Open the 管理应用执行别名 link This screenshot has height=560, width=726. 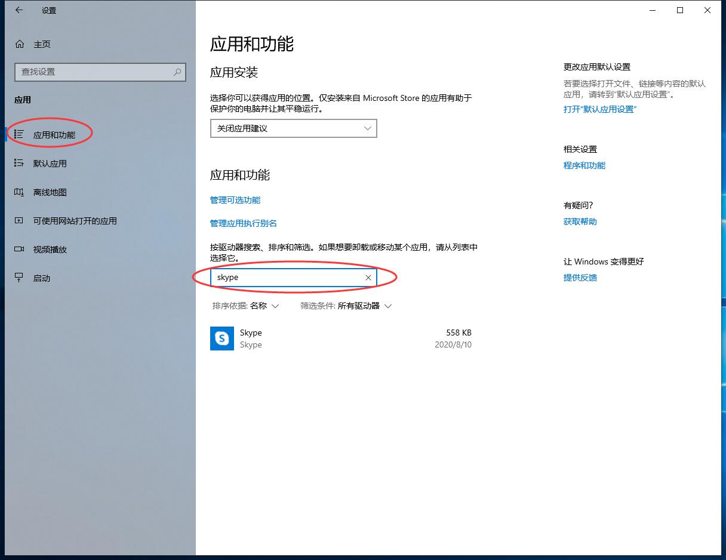244,223
